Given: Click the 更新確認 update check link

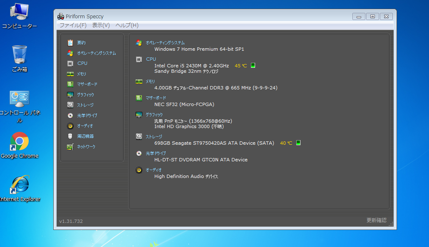Looking at the screenshot, I should tap(377, 220).
